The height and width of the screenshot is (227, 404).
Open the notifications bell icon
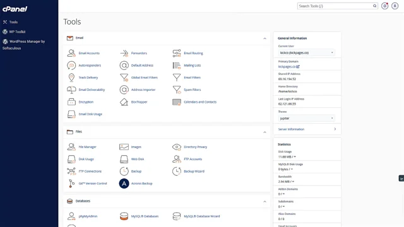(x=384, y=6)
